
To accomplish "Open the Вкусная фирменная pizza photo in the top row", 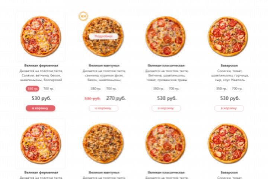I will pos(41,36).
